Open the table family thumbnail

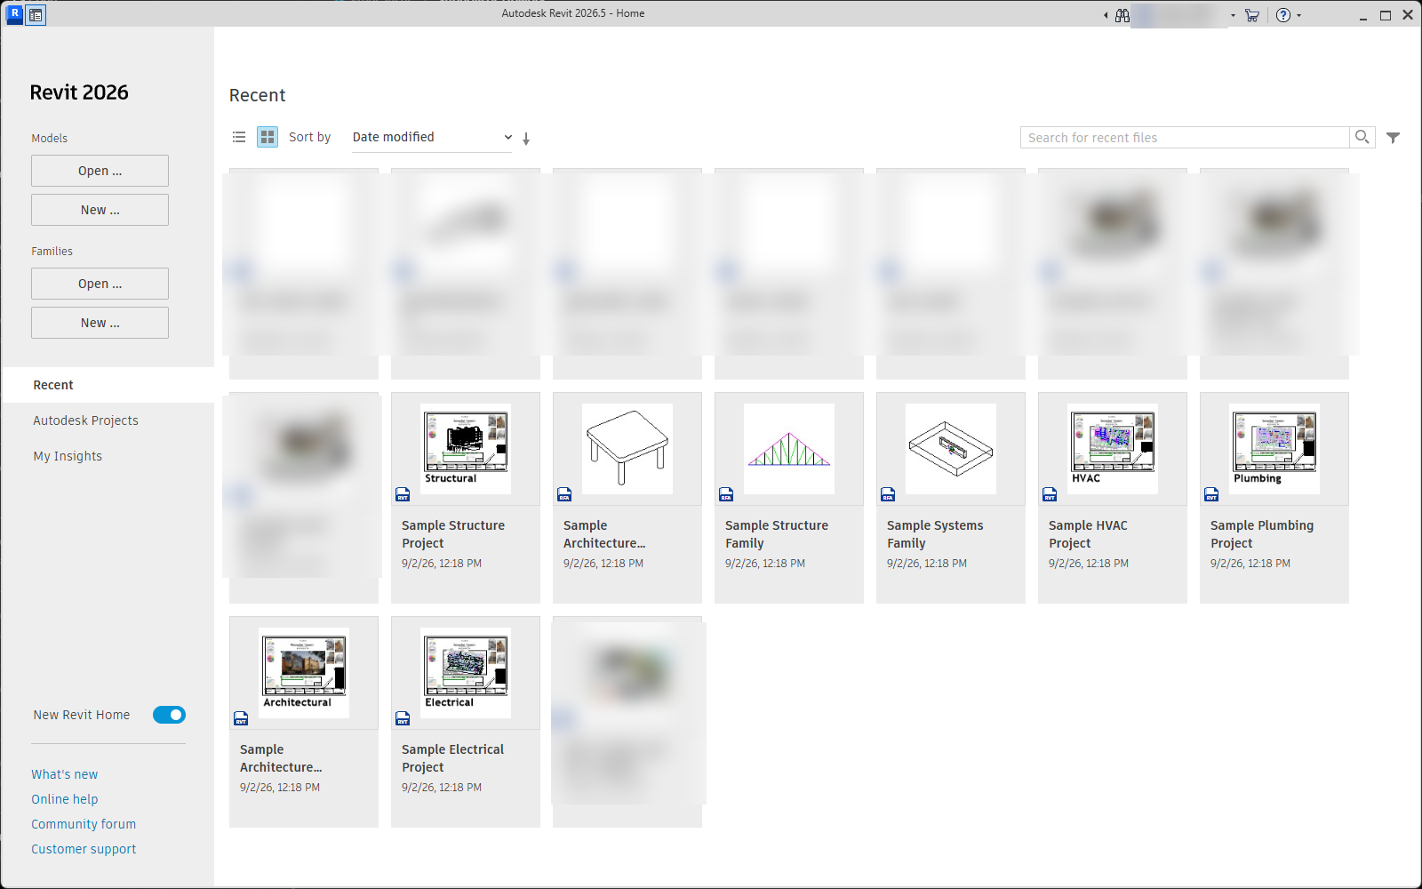click(x=627, y=449)
